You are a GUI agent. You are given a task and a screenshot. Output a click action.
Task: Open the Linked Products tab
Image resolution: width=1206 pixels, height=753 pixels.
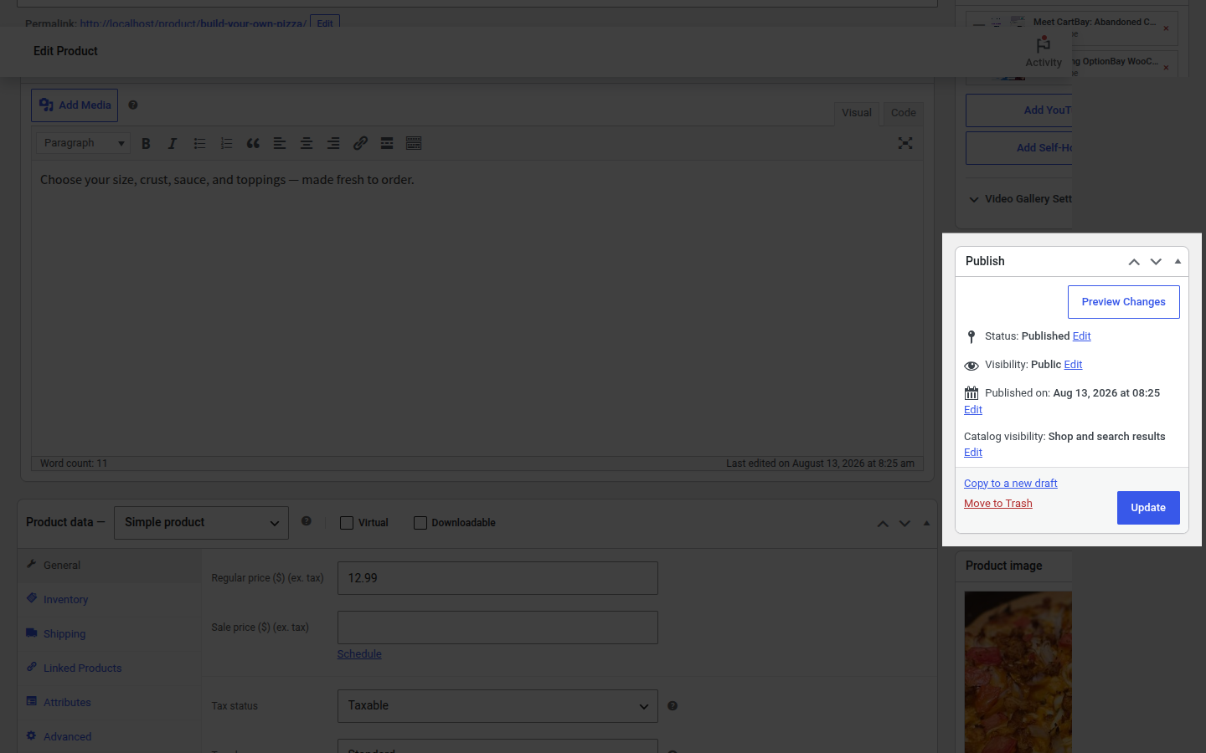(110, 668)
